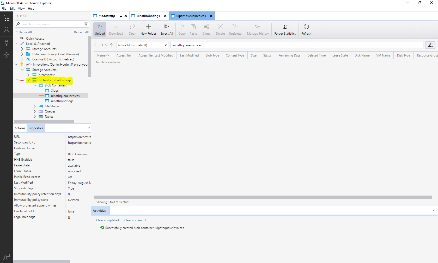This screenshot has width=438, height=263.
Task: Go up one level with up arrow
Action: [112, 45]
